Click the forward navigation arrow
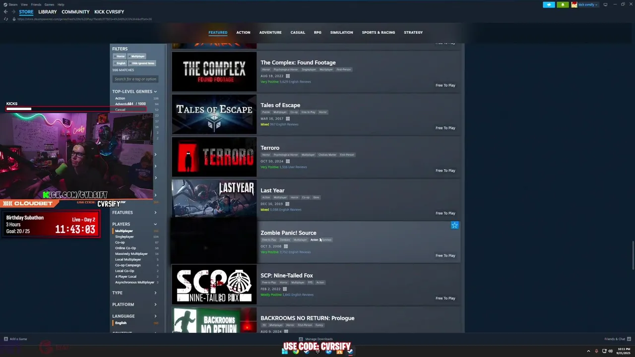Viewport: 635px width, 357px height. 13,11
